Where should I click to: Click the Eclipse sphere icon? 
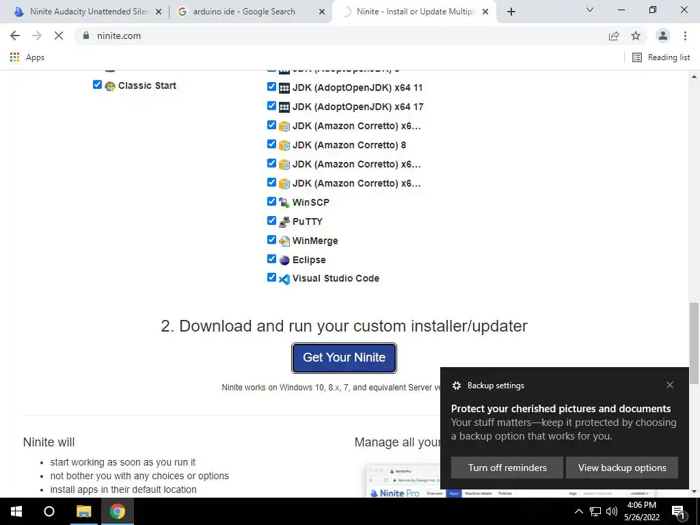point(284,260)
